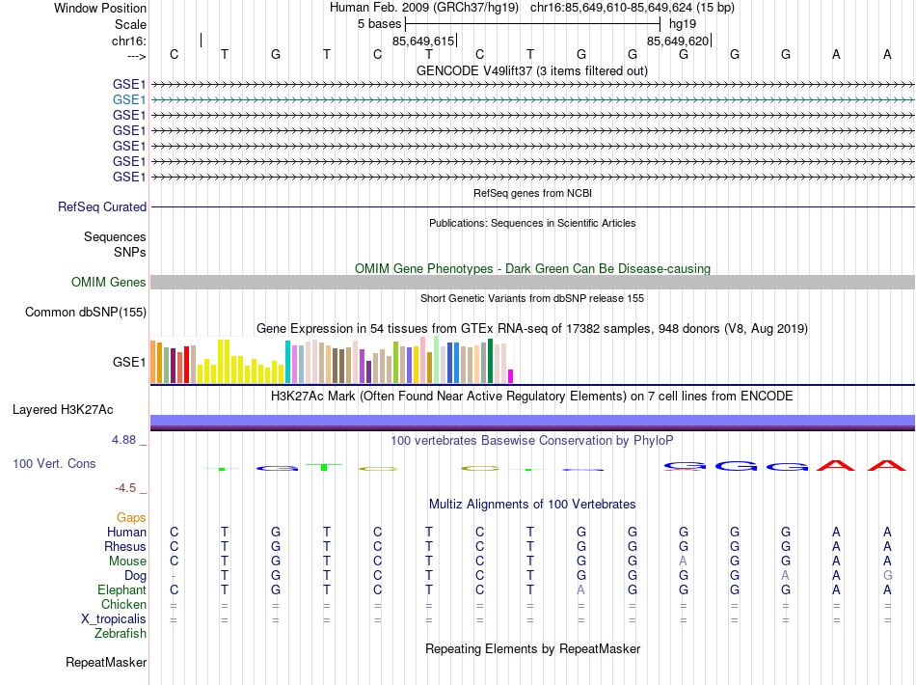Click the Elephant alignment row label
This screenshot has height=685, width=916.
tap(121, 589)
